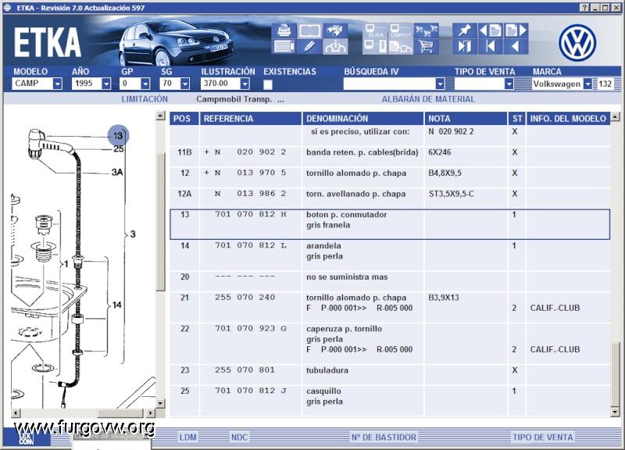This screenshot has height=450, width=625.
Task: Expand the AÑO dropdown showing 1995
Action: pos(106,84)
